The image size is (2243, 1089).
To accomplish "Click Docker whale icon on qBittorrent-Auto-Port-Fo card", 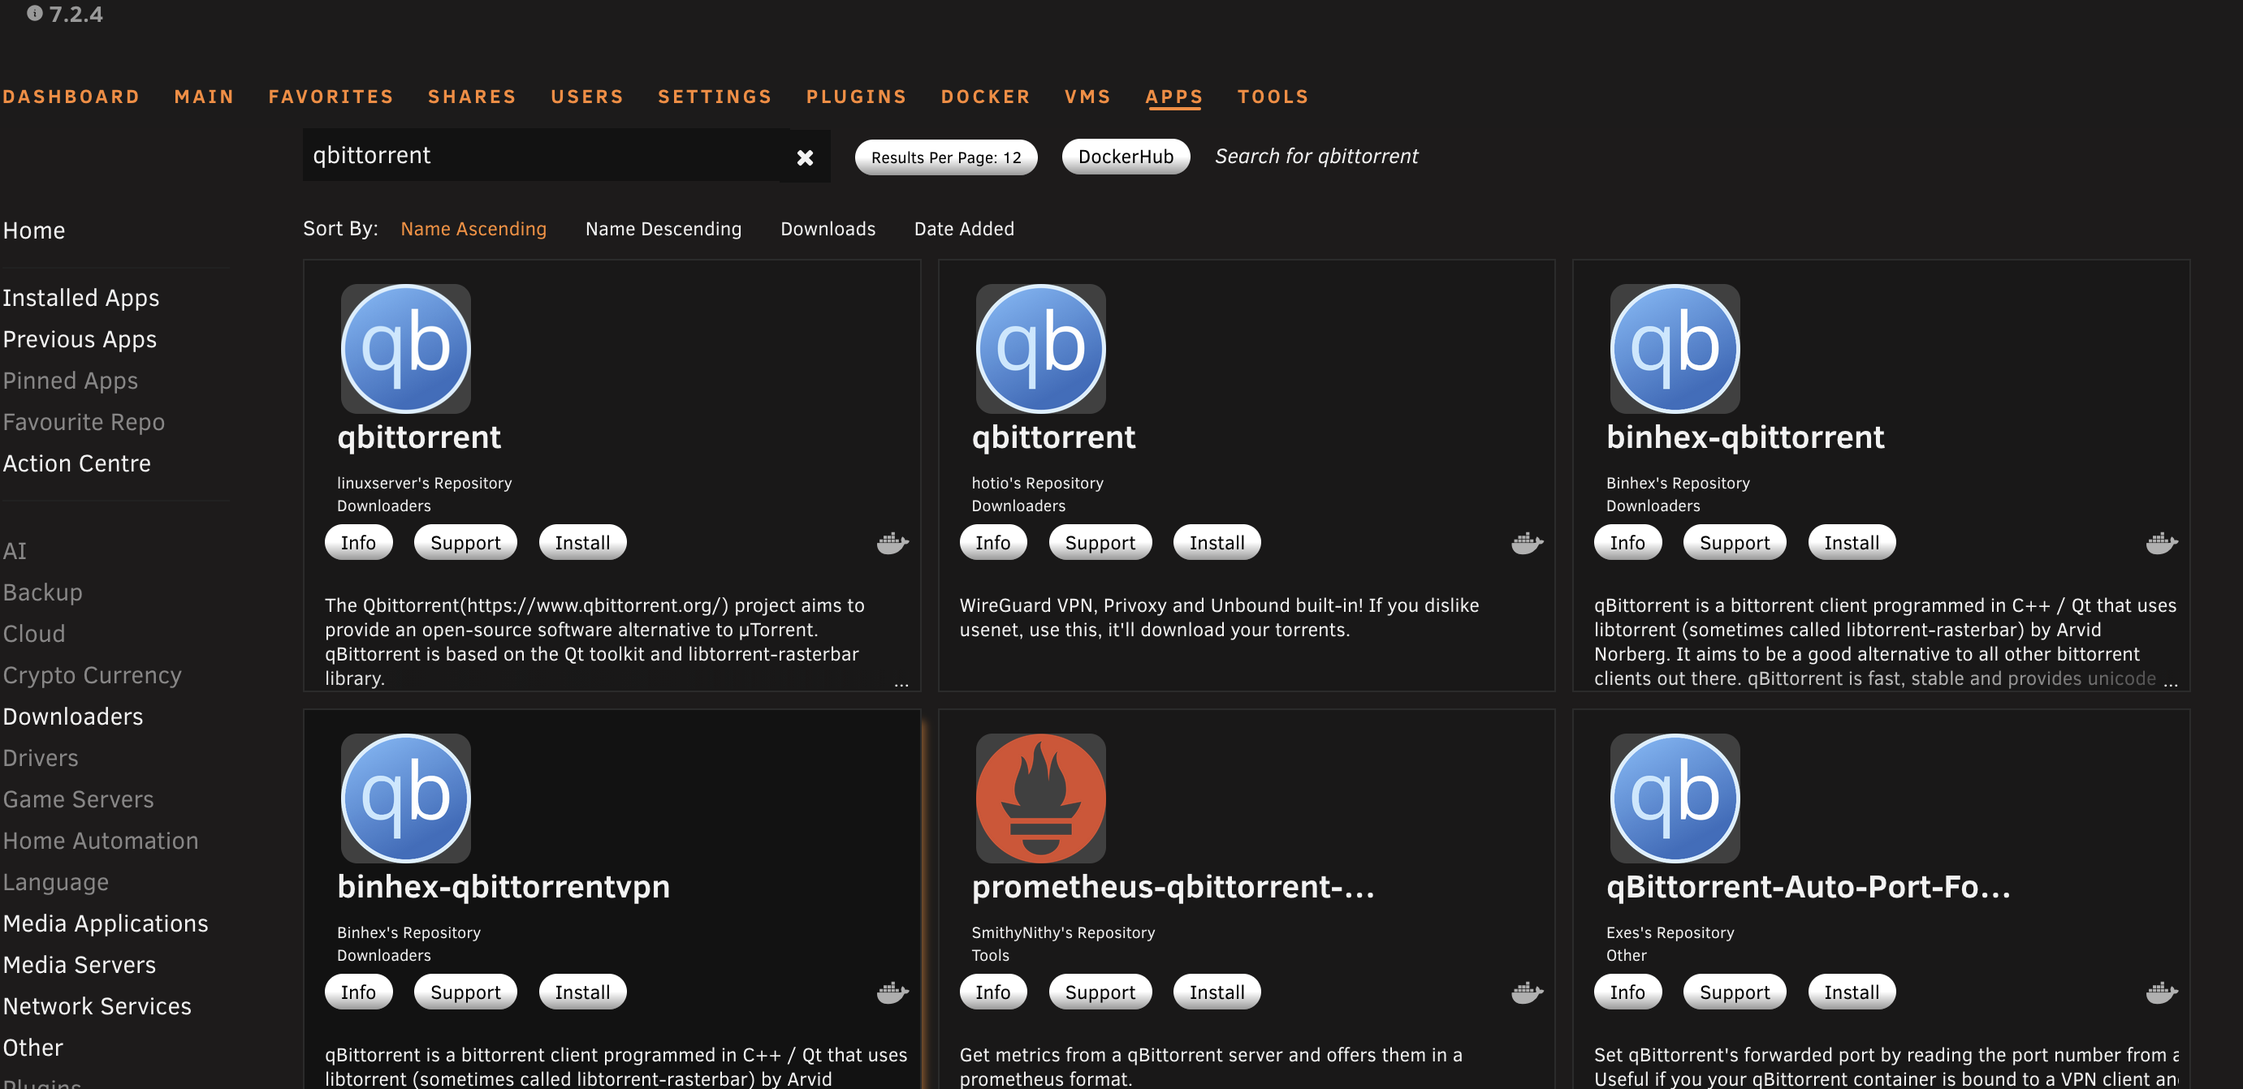I will point(2162,992).
